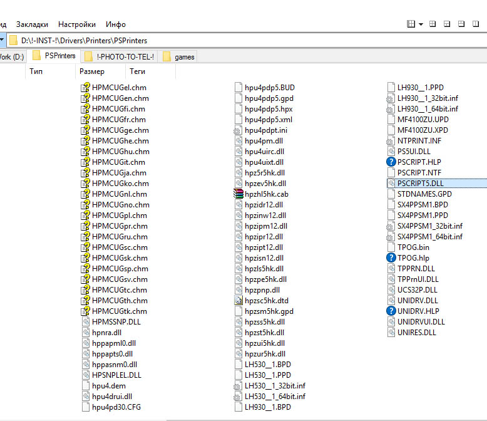Open the Инфо menu
Screen dimensions: 487x421
116,24
